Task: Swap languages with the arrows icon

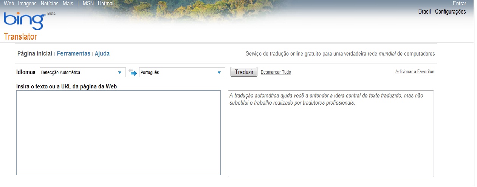Action: [x=132, y=72]
